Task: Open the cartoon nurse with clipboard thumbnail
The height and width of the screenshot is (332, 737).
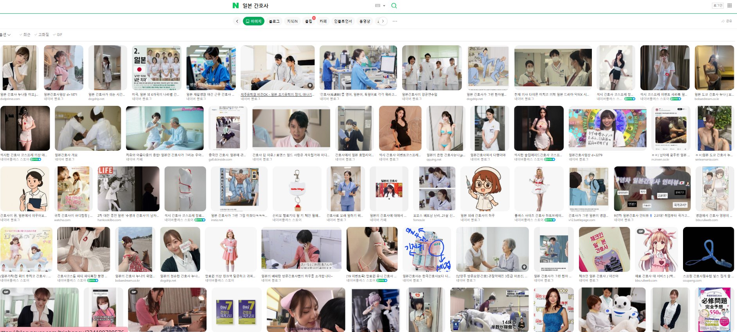Action: point(25,189)
